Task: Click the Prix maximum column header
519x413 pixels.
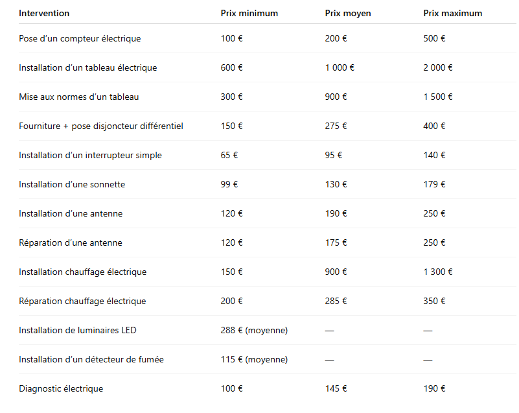Action: (452, 13)
